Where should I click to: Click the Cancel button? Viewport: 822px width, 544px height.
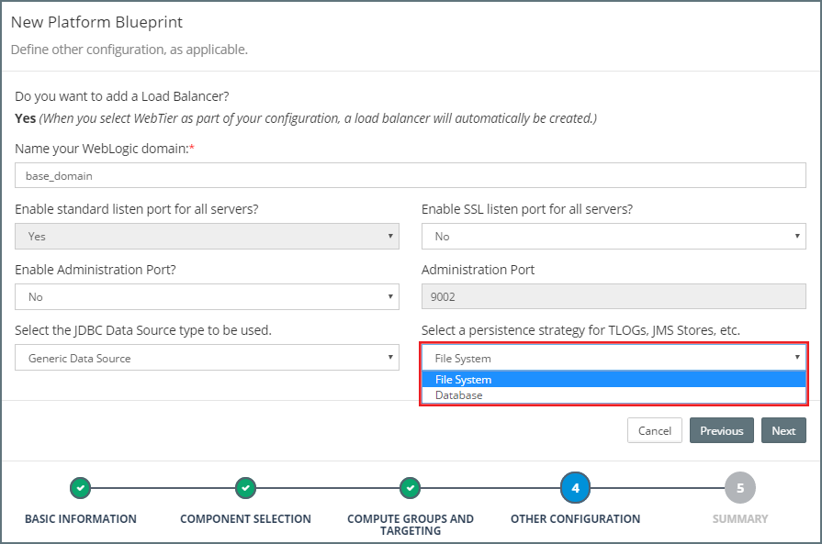pyautogui.click(x=654, y=430)
